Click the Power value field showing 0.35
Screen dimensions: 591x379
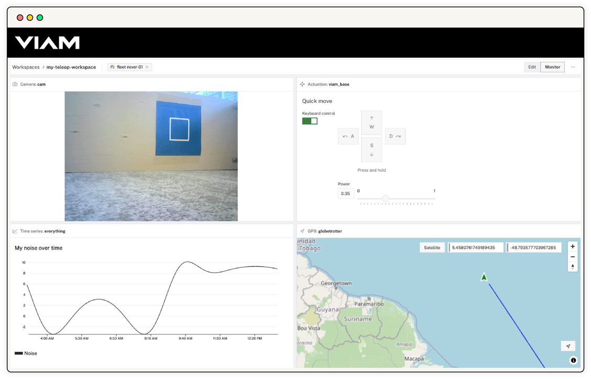[x=345, y=193]
